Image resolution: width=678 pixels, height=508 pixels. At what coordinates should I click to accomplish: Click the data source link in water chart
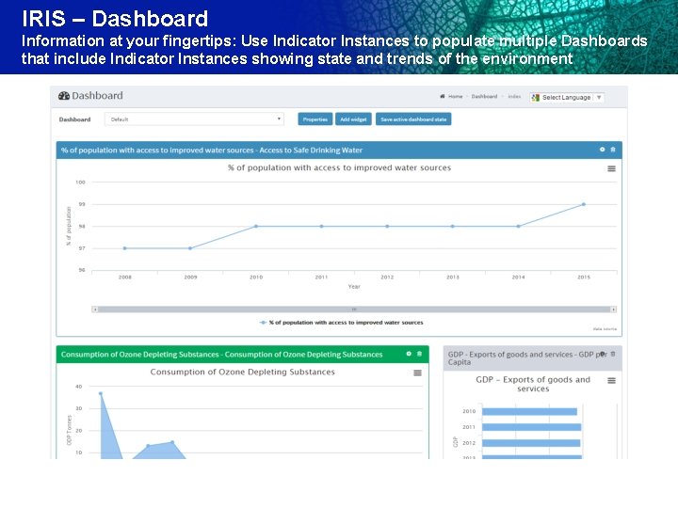tap(605, 329)
